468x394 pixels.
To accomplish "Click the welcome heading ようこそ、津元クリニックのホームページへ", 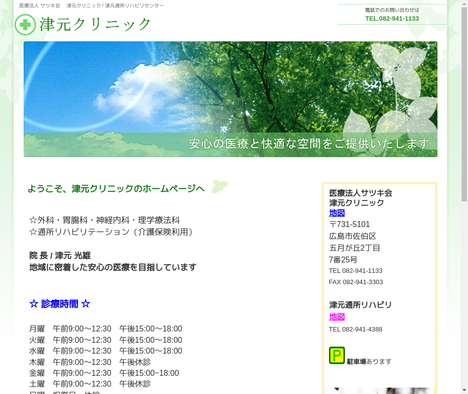I will (116, 189).
